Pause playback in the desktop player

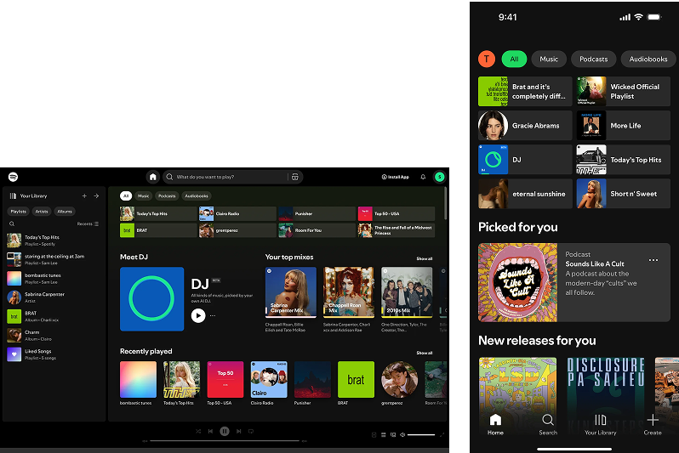coord(225,431)
